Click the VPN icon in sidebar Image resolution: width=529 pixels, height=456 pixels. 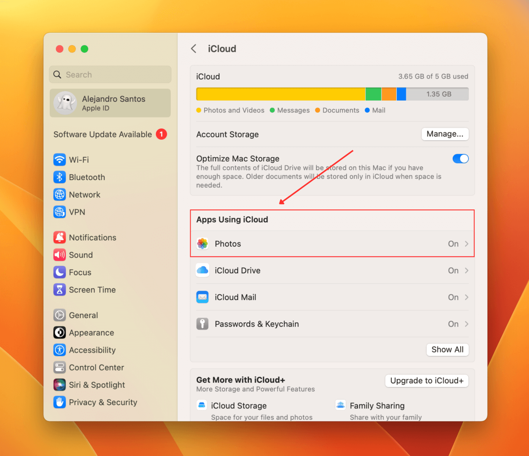[60, 212]
